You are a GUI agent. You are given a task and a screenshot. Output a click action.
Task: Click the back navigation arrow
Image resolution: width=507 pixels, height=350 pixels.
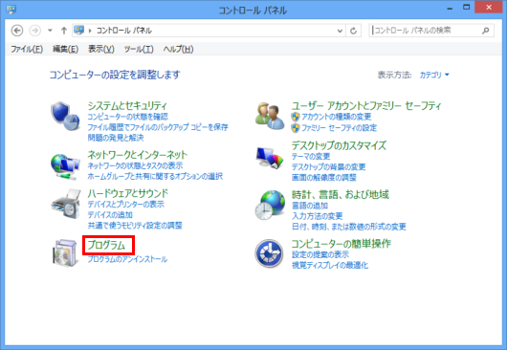point(17,31)
